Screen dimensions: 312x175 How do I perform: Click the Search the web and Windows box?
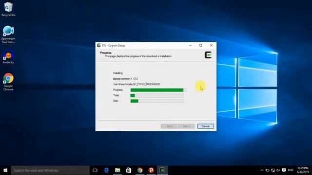tap(50, 170)
